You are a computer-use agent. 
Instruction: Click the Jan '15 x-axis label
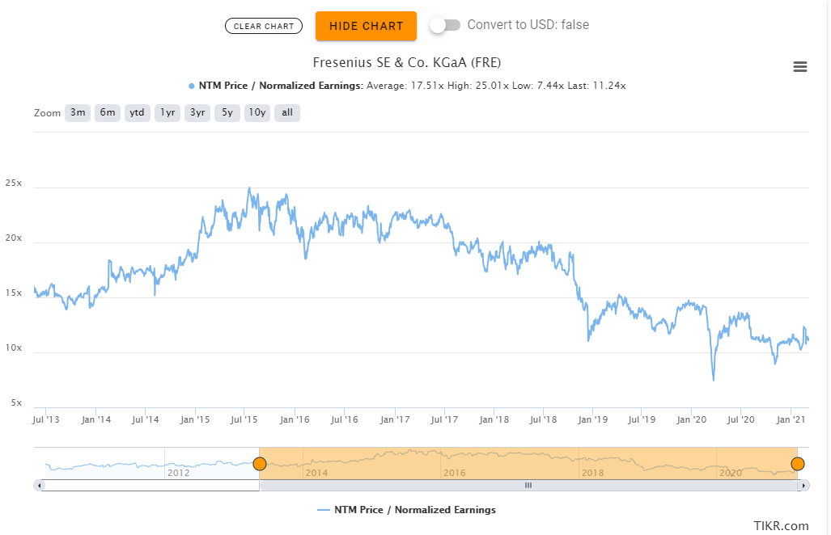point(195,419)
